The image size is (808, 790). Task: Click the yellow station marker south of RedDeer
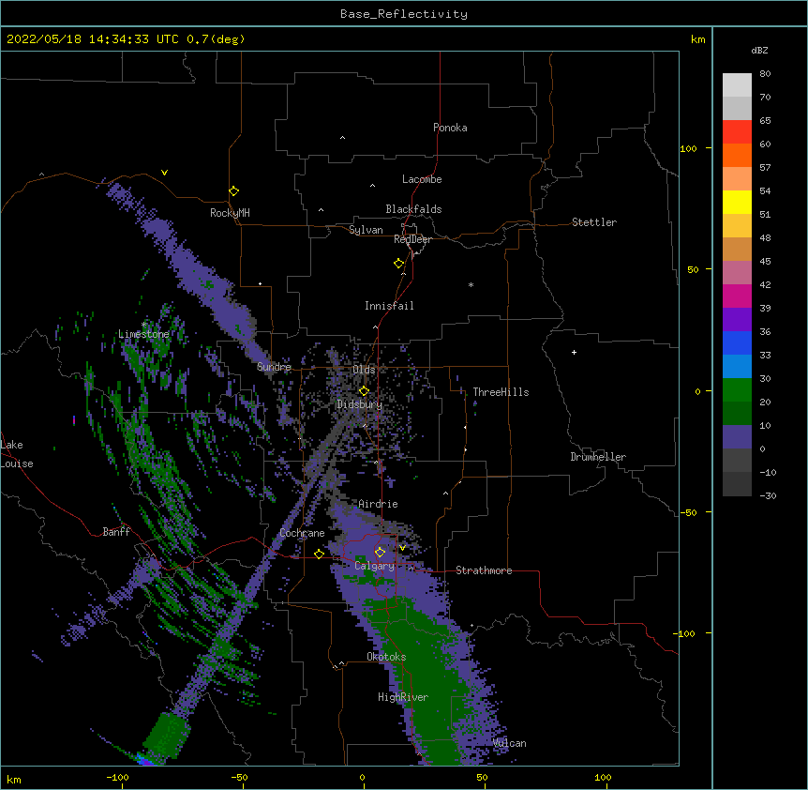point(398,264)
